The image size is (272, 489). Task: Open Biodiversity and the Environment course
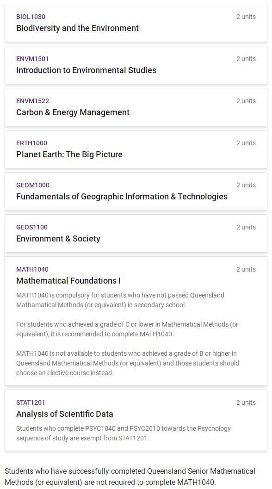point(77,28)
